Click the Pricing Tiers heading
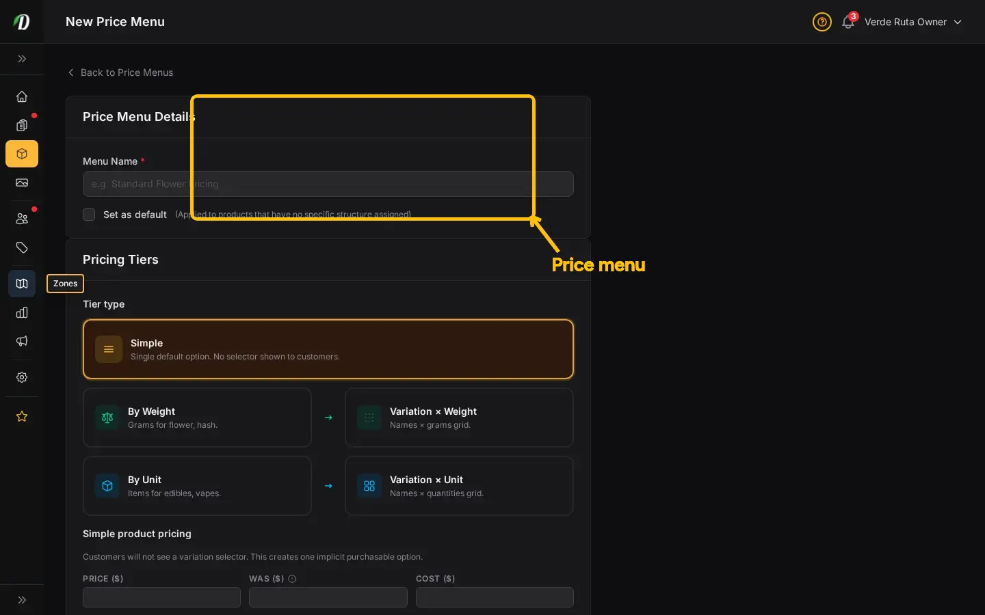985x615 pixels. pyautogui.click(x=120, y=260)
